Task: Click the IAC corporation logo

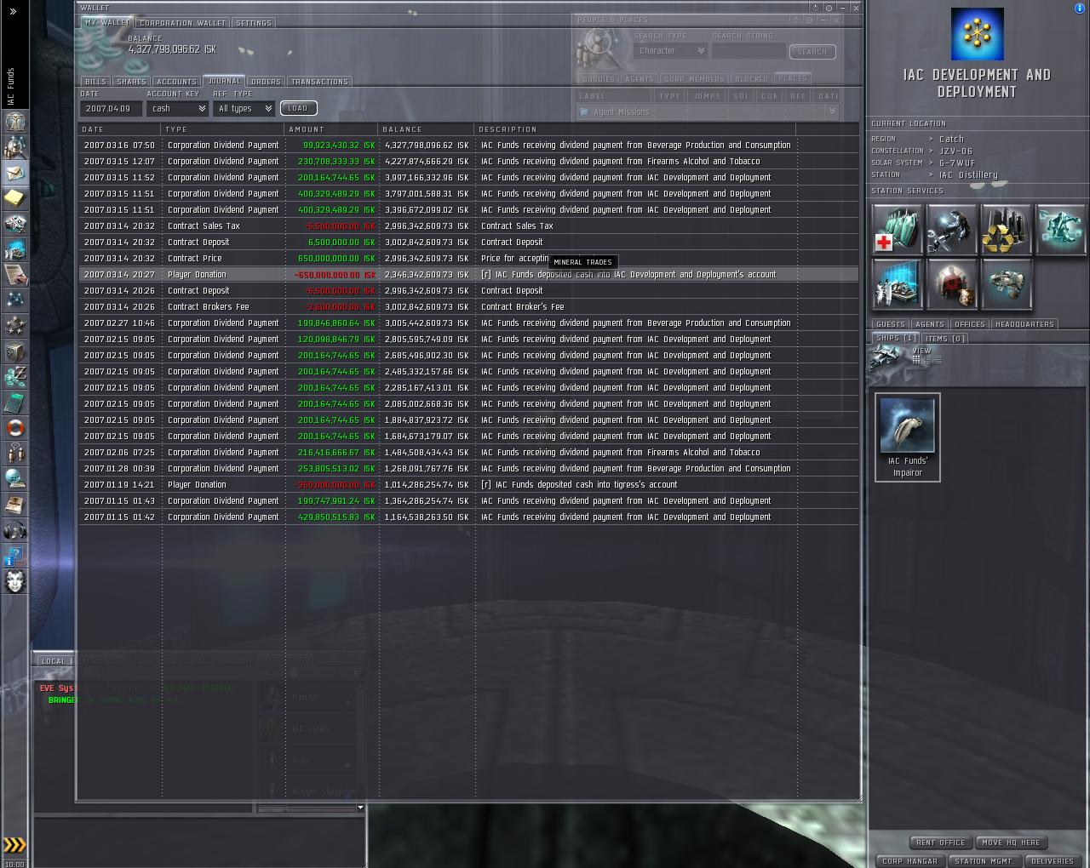Action: click(x=977, y=34)
